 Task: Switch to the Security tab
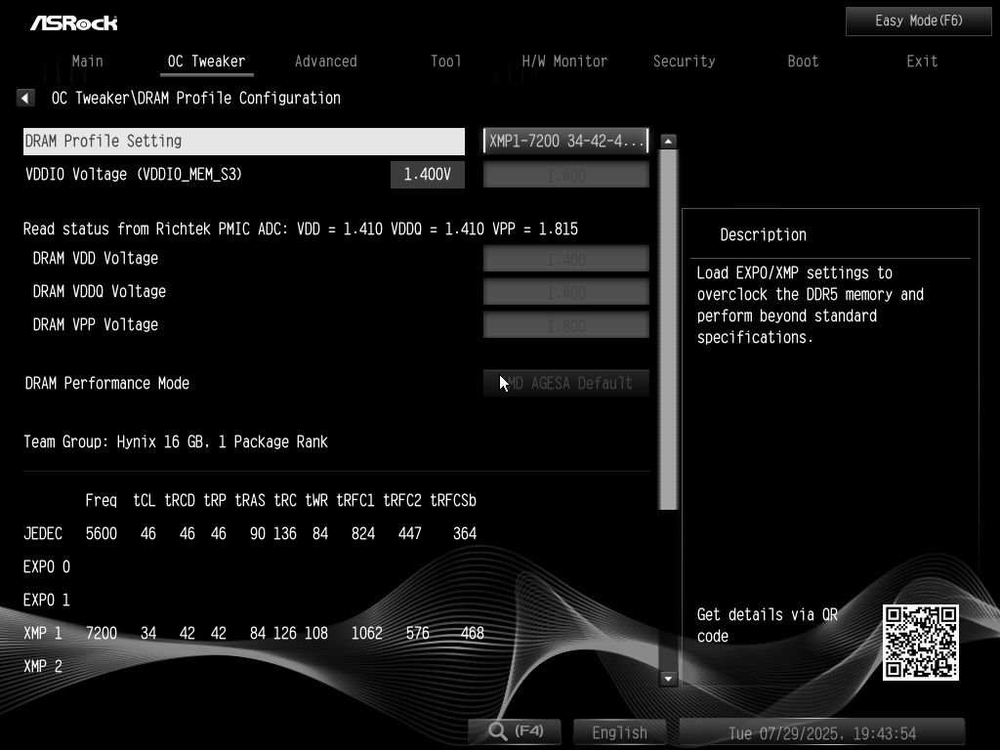[x=684, y=62]
